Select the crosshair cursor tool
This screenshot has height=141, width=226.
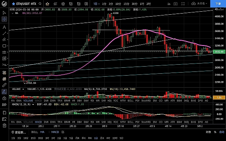point(4,19)
